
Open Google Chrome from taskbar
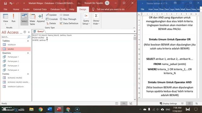pos(41,110)
